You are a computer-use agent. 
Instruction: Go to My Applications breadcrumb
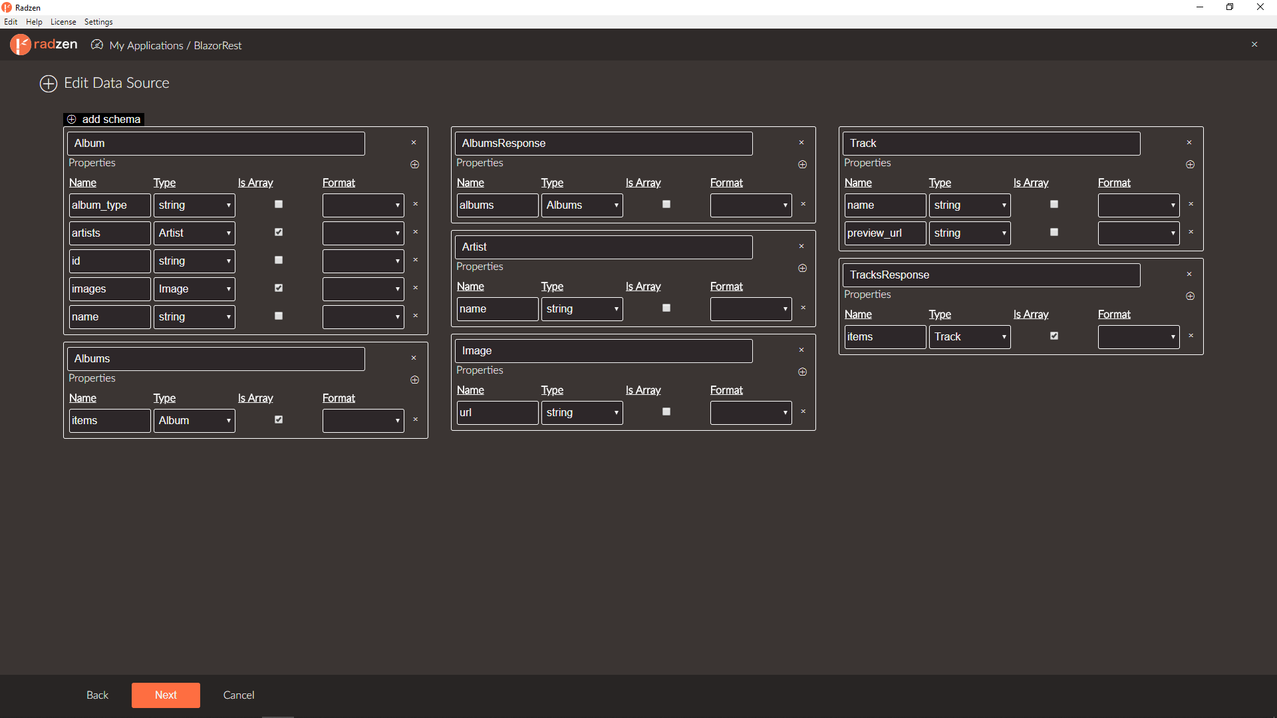(x=146, y=45)
